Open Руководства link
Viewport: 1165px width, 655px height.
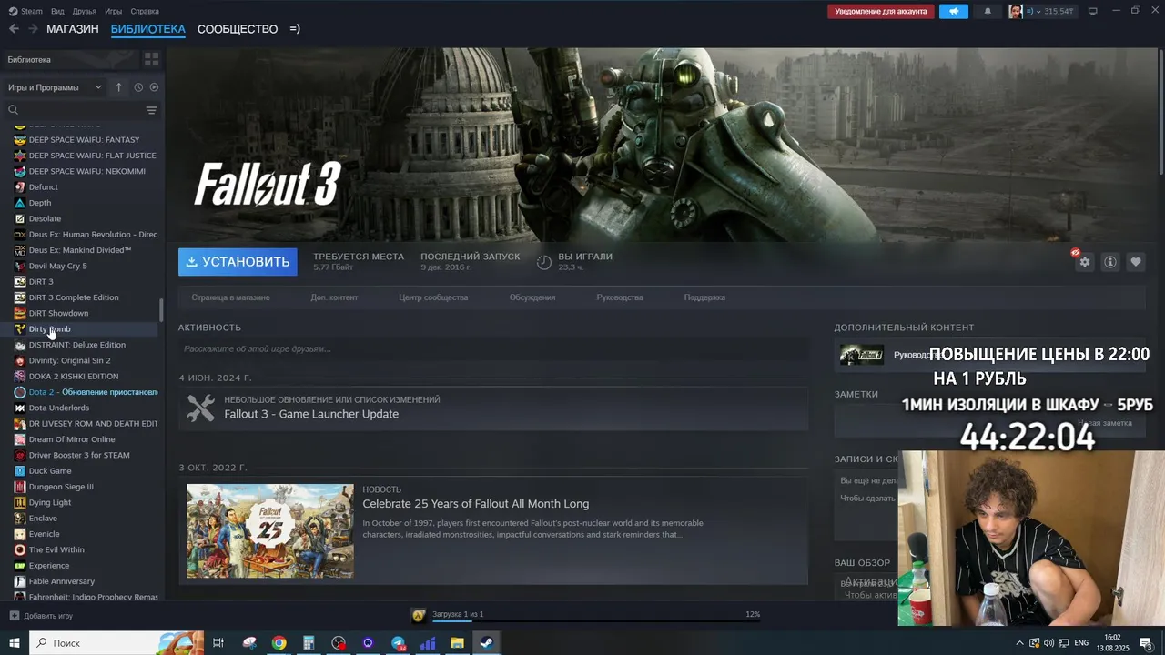620,297
